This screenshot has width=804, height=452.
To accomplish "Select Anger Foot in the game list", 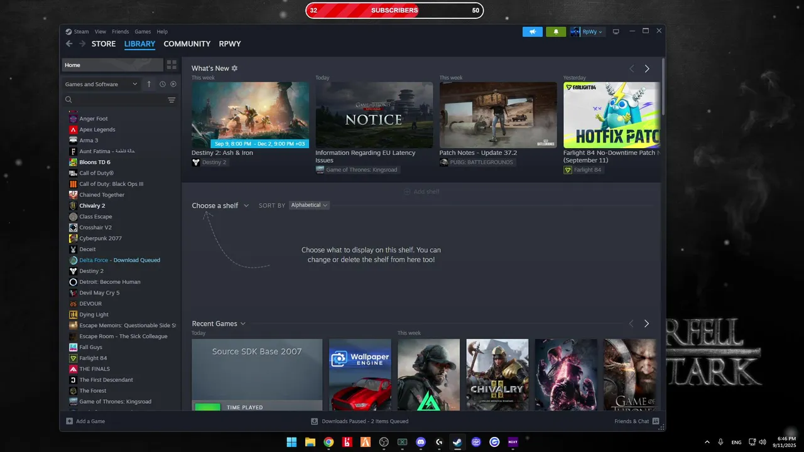I will [x=94, y=119].
